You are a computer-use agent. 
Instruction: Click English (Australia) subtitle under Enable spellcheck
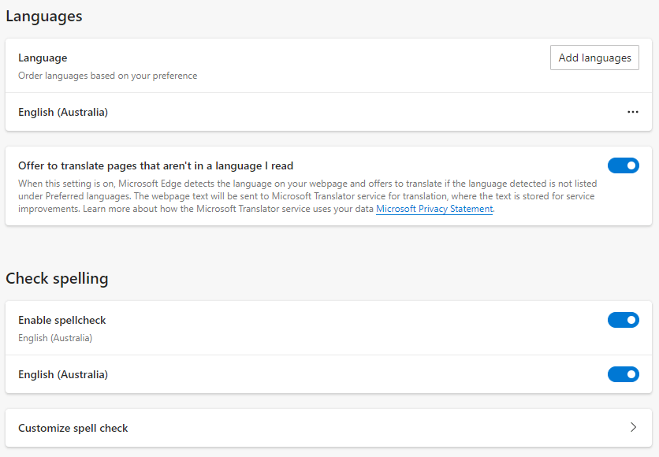pyautogui.click(x=55, y=338)
